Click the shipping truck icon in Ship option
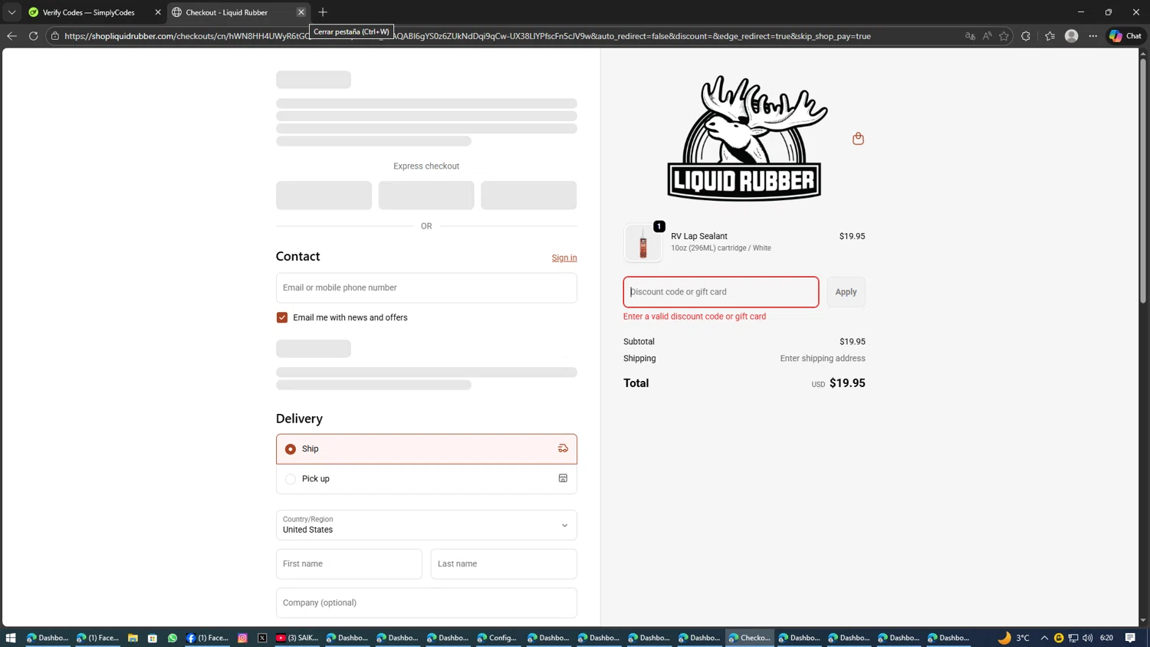The image size is (1150, 647). [563, 448]
